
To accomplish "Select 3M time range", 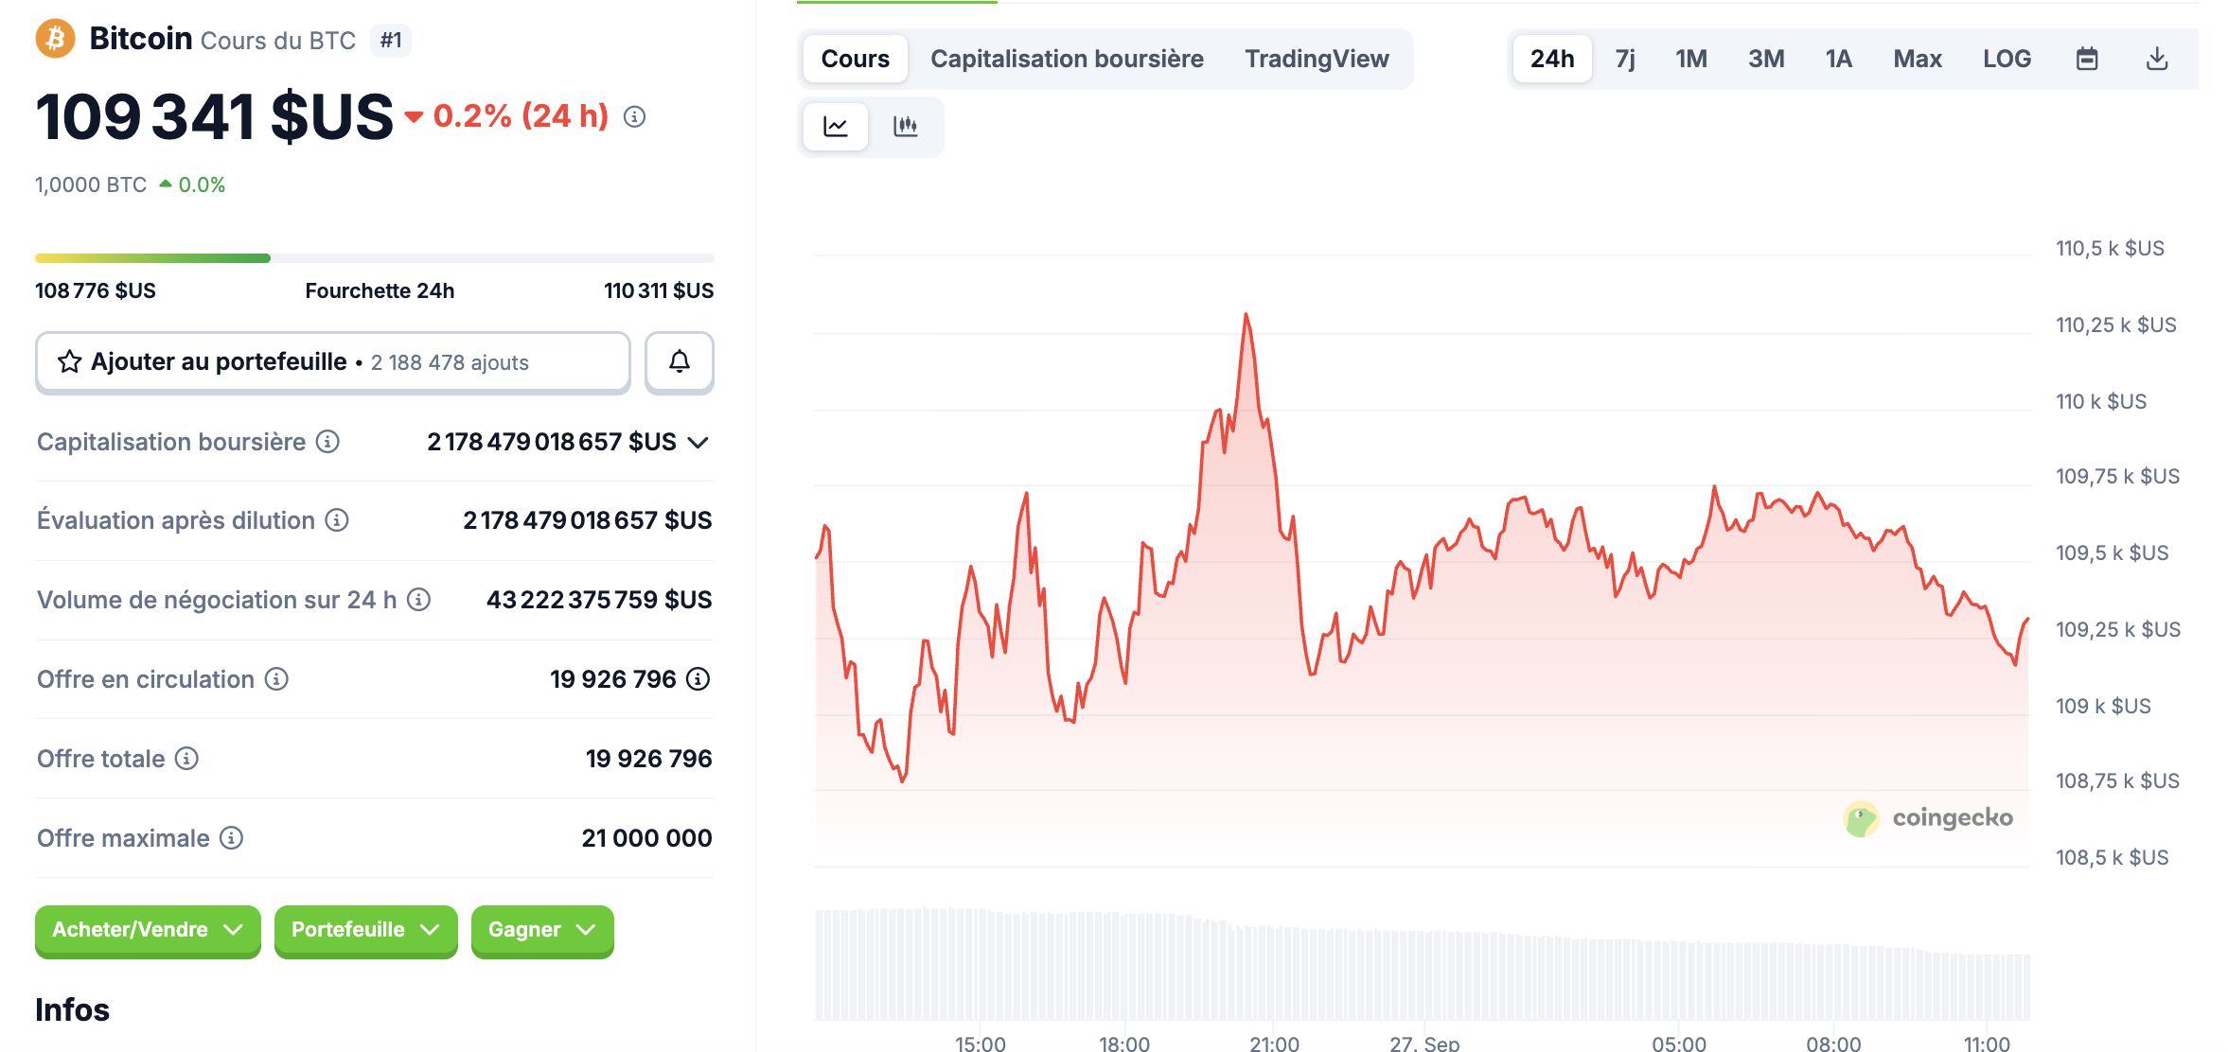I will pyautogui.click(x=1766, y=59).
